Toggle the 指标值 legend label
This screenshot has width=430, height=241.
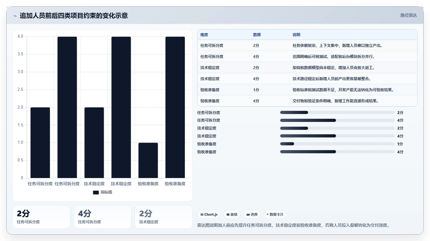pos(106,192)
